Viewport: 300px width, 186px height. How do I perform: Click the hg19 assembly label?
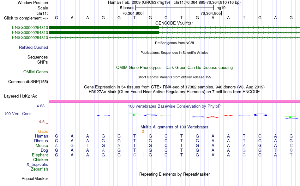pyautogui.click(x=221, y=8)
